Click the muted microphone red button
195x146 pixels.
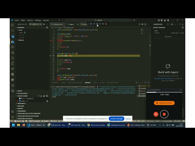click(156, 114)
